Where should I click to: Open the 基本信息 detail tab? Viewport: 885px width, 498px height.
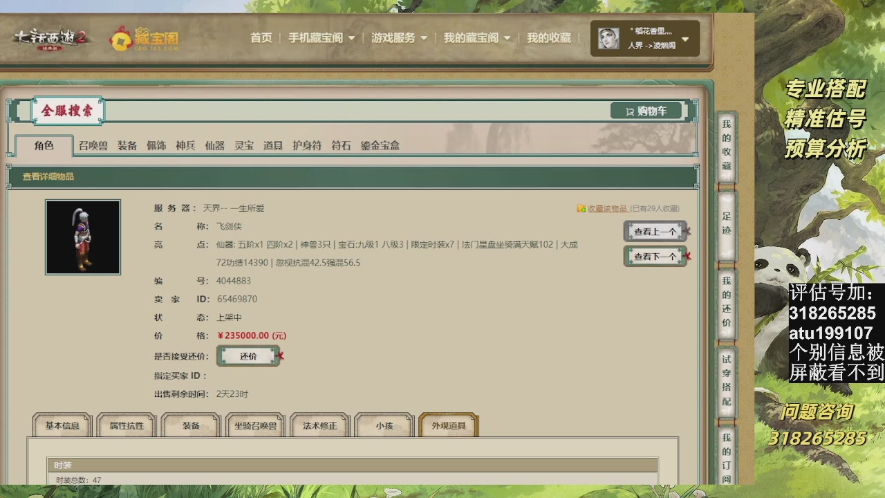click(62, 425)
